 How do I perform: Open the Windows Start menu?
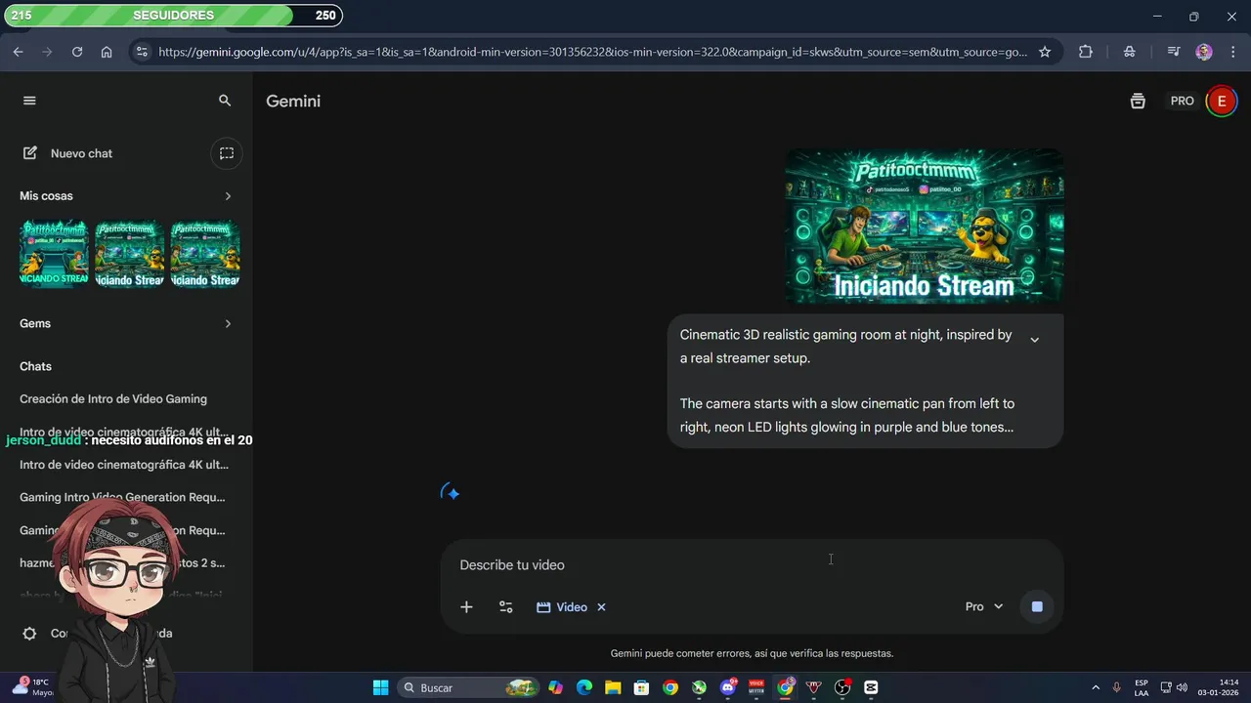point(380,687)
